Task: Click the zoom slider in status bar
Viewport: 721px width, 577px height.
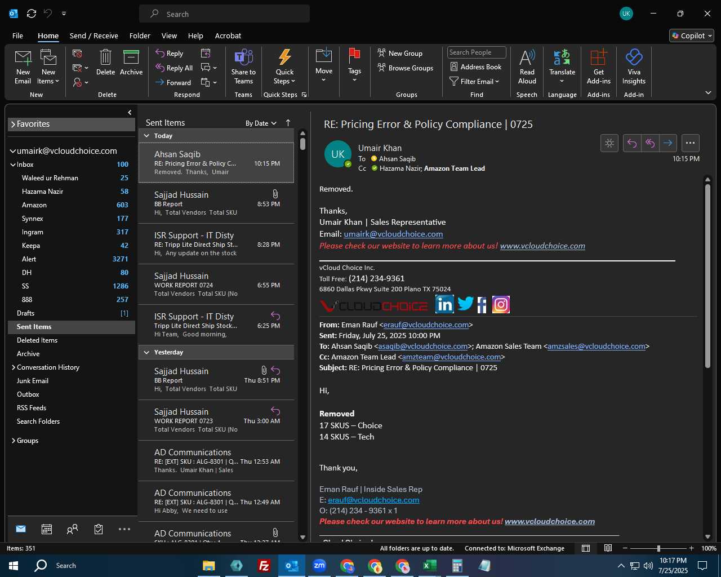Action: pos(658,548)
